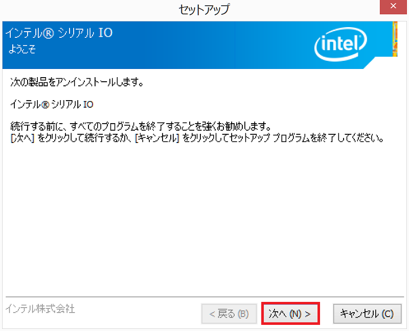
Task: Click the セットアップ window title
Action: coord(204,10)
